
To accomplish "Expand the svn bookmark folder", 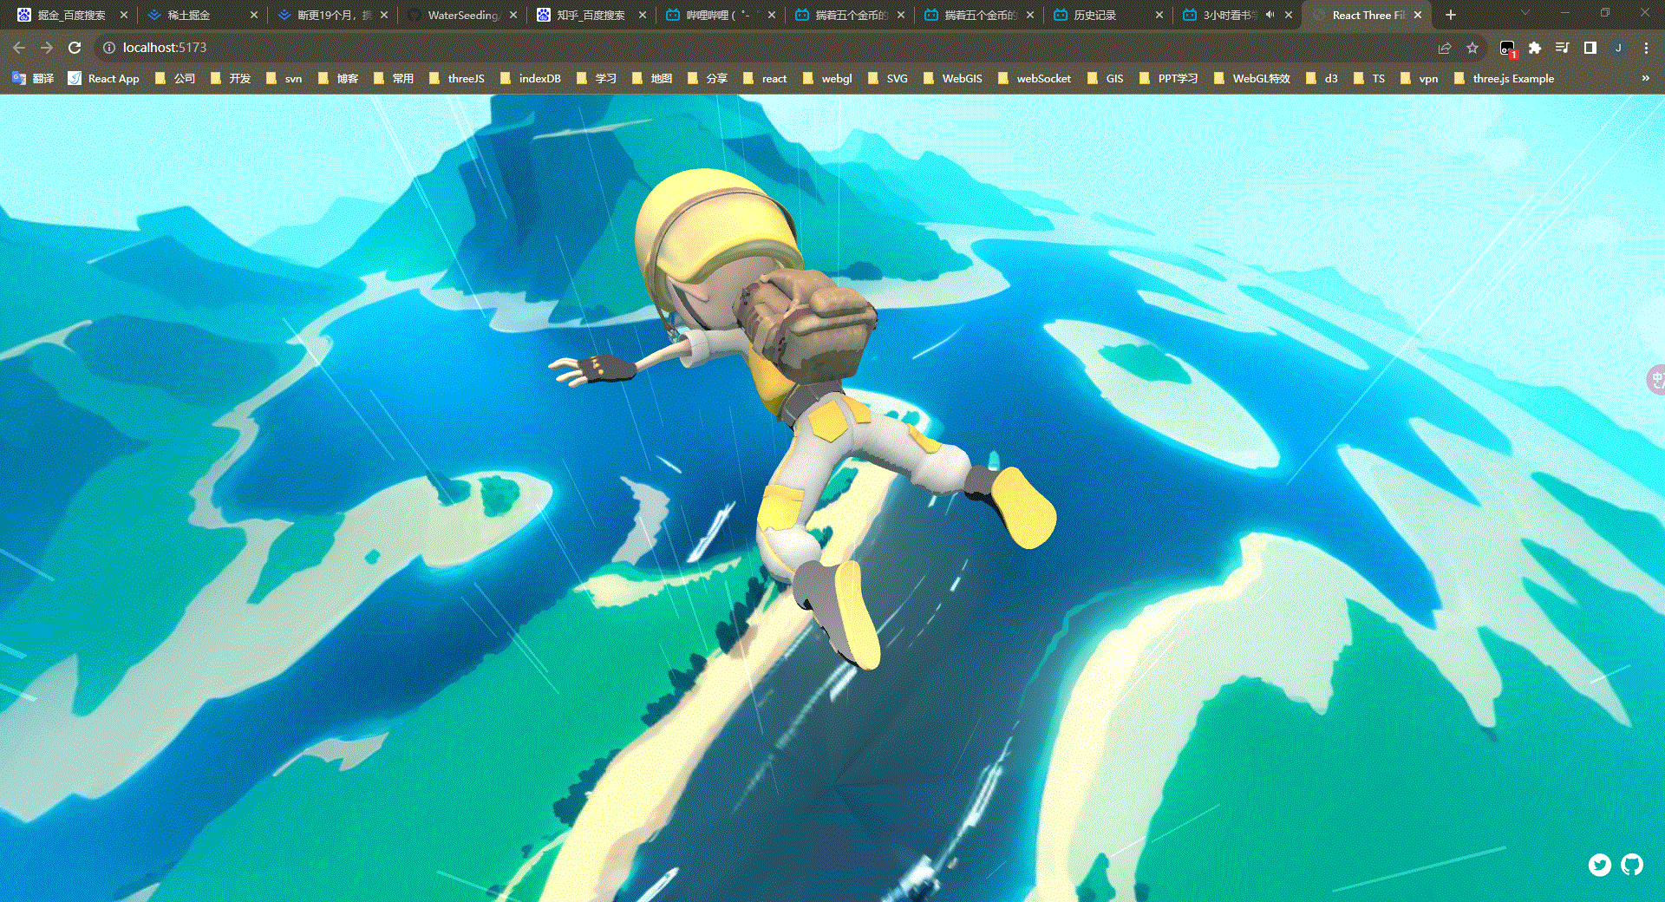I will pos(284,78).
